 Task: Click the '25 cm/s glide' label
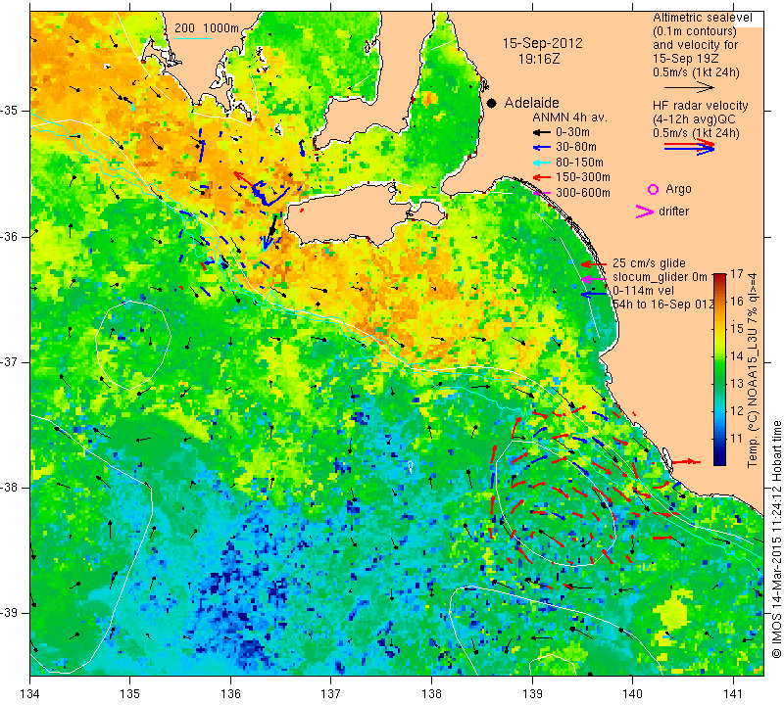(649, 263)
